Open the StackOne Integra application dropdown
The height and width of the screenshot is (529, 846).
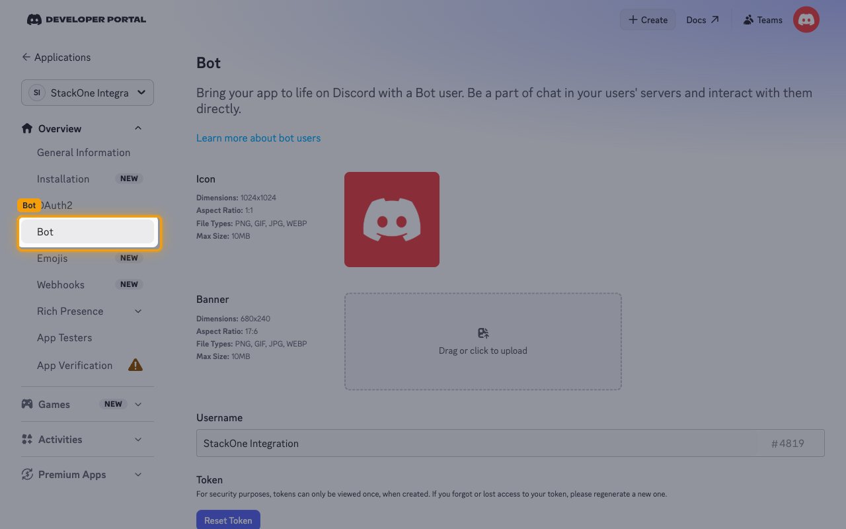tap(87, 93)
